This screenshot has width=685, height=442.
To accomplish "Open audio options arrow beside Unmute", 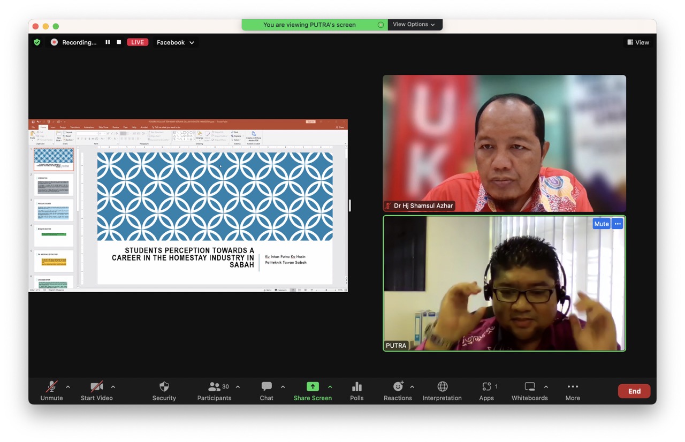I will (68, 387).
